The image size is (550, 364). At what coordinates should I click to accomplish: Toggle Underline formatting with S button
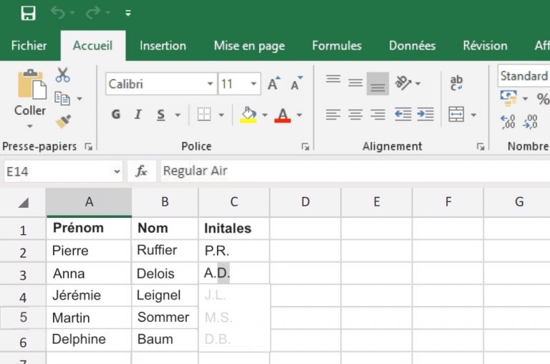pos(160,115)
